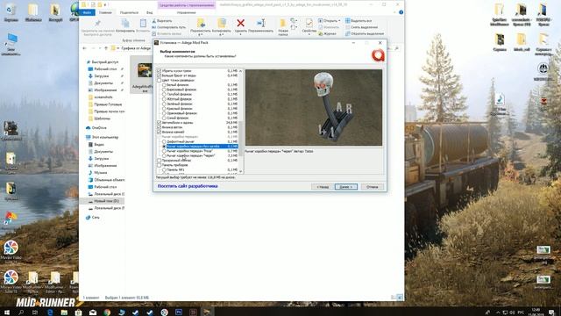Click the Copy path icon in Explorer ribbon
The height and width of the screenshot is (316, 561).
pos(154,27)
